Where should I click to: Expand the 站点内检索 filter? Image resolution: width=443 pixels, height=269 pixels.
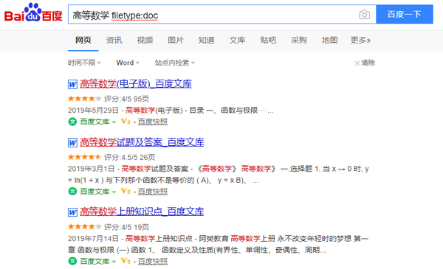175,63
